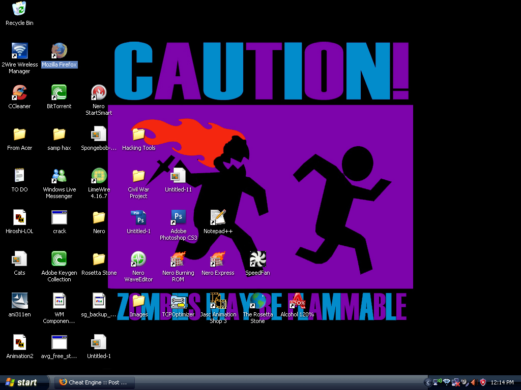Click the Mozilla Firefox desktop shortcut
Image resolution: width=521 pixels, height=390 pixels.
point(59,51)
